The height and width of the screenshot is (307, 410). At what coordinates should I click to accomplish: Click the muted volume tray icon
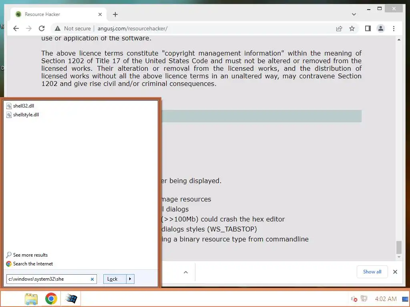point(354,299)
